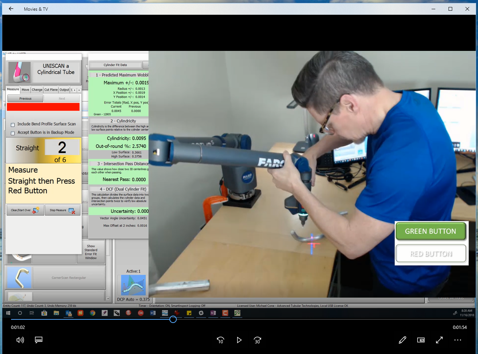Image resolution: width=478 pixels, height=354 pixels.
Task: Switch to the Cut Plane tab
Action: point(51,90)
